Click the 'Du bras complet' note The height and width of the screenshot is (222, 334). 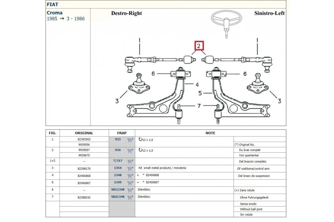pos(250,150)
